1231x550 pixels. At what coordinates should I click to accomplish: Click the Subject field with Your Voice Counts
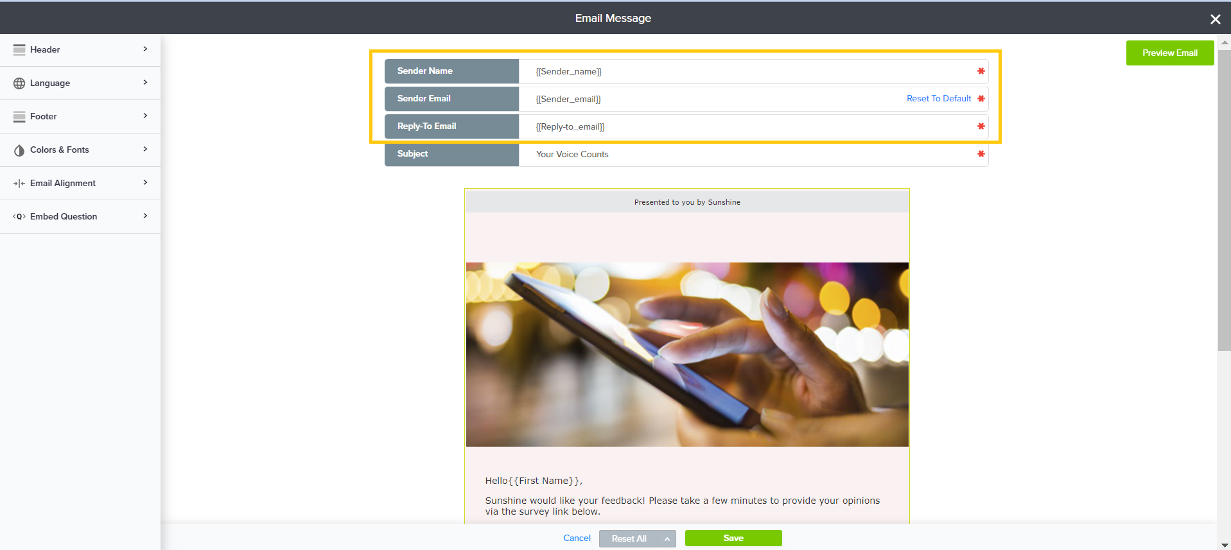(x=751, y=155)
